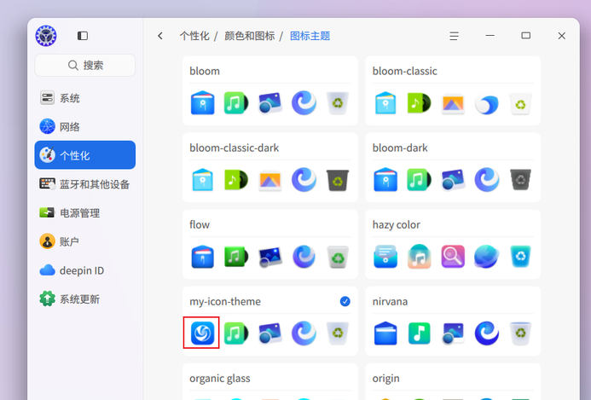
Task: Click the my-icon-theme selected checkmark
Action: tap(345, 301)
